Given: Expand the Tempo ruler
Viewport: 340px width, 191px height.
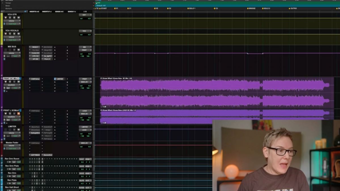Looking at the screenshot, I should point(2,3).
